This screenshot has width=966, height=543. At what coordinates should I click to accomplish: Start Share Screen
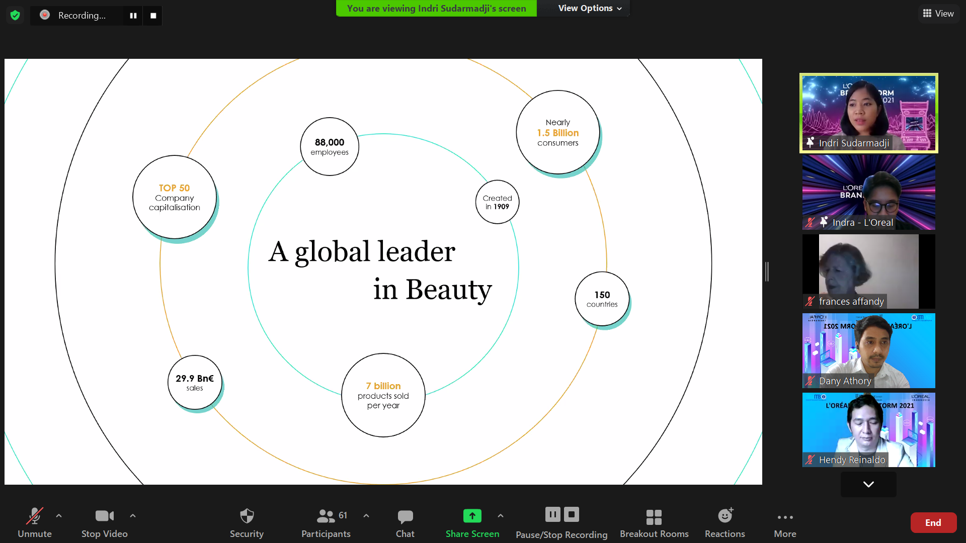click(x=472, y=523)
